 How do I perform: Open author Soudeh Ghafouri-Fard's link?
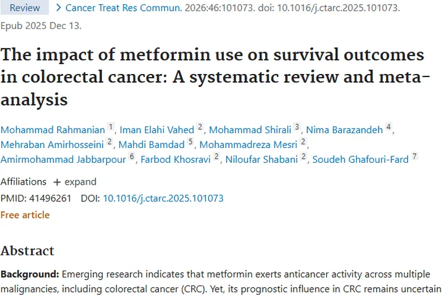point(360,160)
